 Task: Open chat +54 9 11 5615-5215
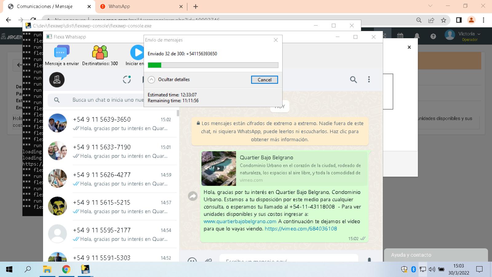click(111, 207)
